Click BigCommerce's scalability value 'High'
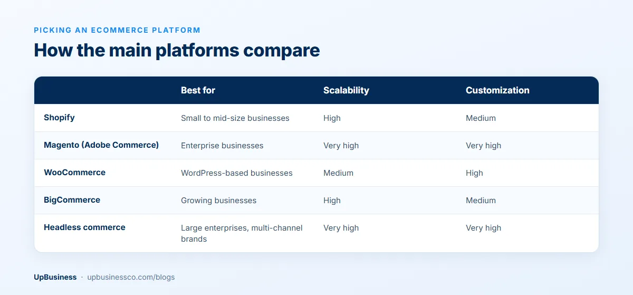 [x=332, y=201]
